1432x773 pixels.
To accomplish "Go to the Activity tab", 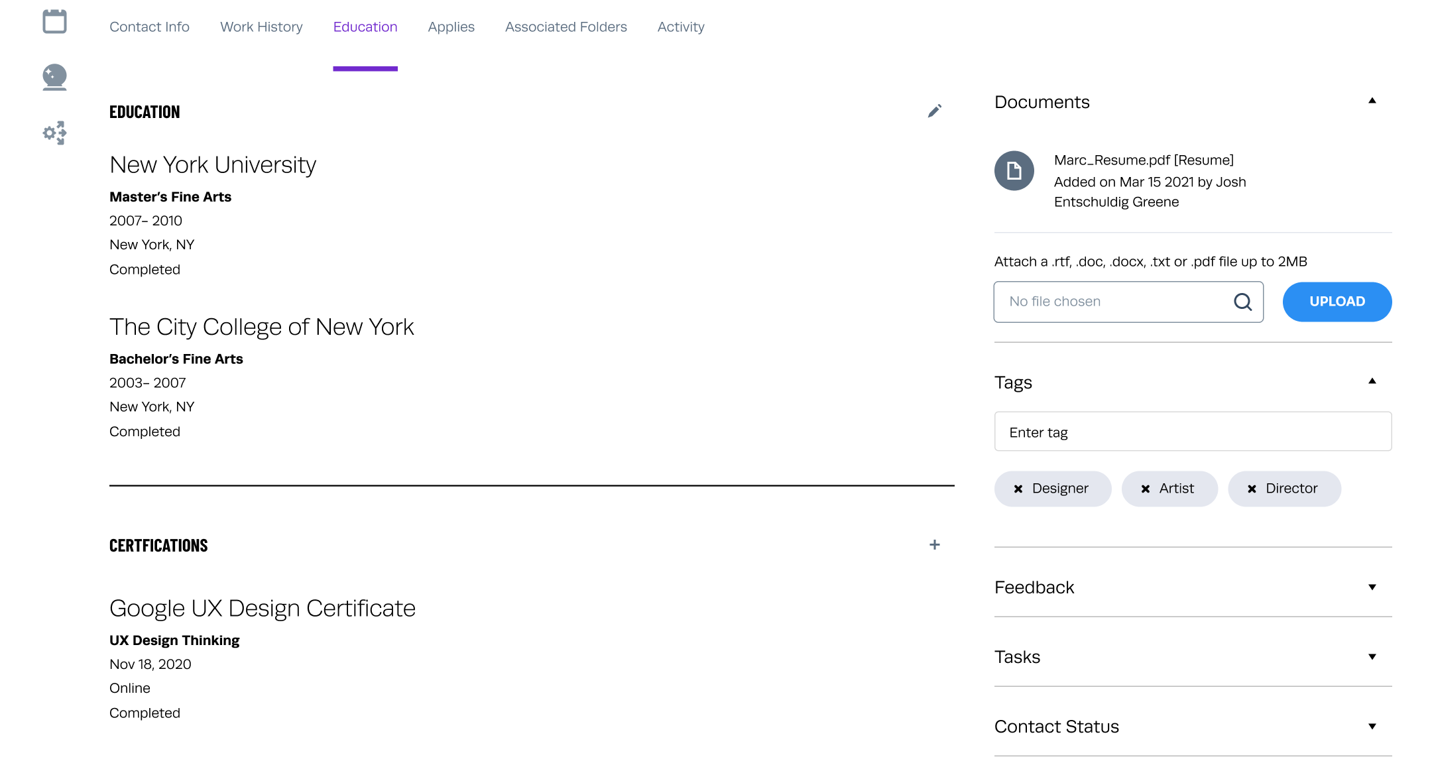I will pos(680,27).
